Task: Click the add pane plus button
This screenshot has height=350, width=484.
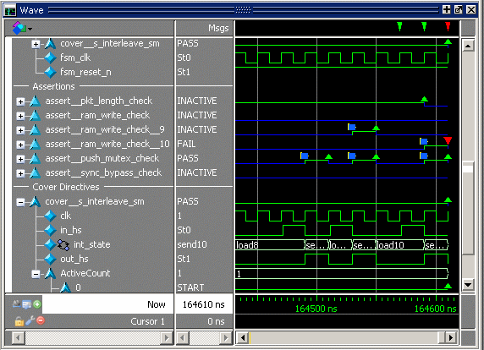Action: point(446,9)
